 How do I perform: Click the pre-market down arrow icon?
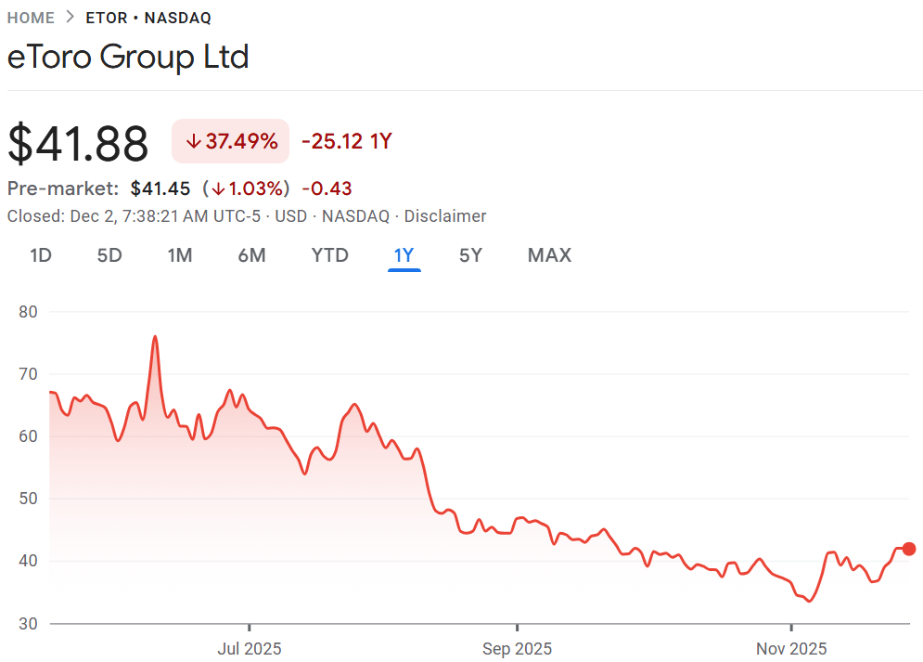pyautogui.click(x=218, y=189)
